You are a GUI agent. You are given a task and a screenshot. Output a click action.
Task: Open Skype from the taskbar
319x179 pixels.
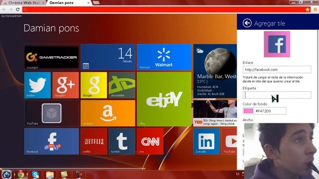tap(35, 175)
